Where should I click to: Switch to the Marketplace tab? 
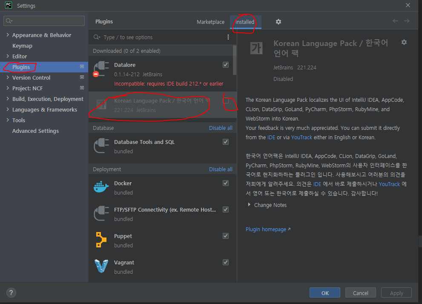point(210,22)
